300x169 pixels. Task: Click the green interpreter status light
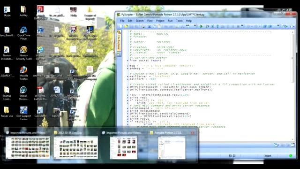pyautogui.click(x=291, y=156)
